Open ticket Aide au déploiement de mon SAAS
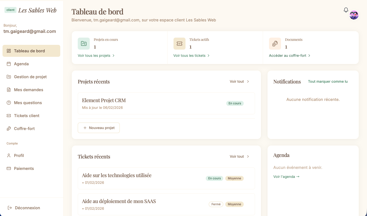Image resolution: width=367 pixels, height=216 pixels. tap(119, 201)
